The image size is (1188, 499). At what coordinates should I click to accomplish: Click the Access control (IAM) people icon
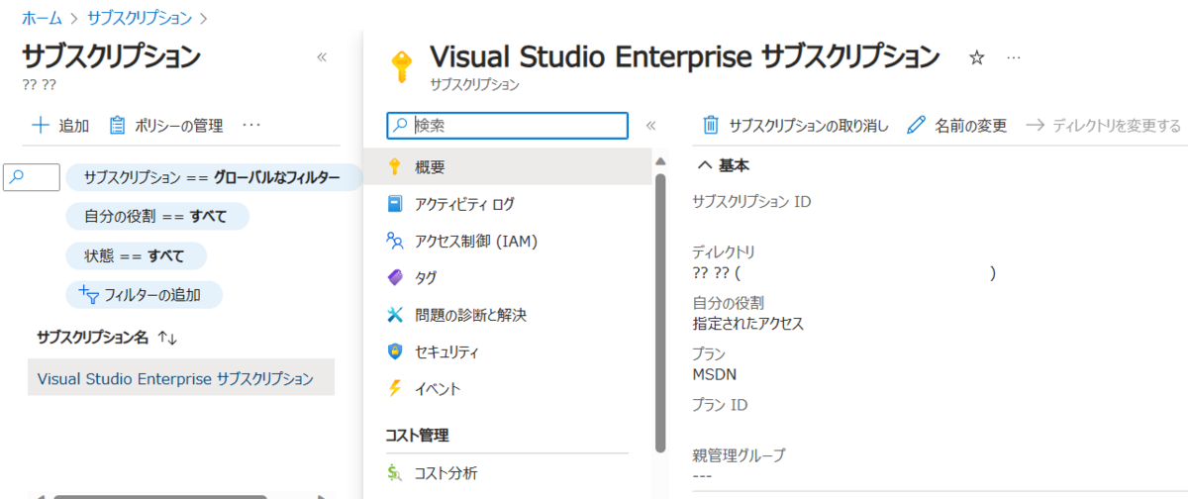pyautogui.click(x=395, y=241)
